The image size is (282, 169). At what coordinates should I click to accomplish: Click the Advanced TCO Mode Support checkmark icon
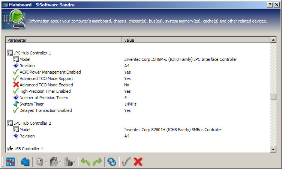[x=16, y=78]
